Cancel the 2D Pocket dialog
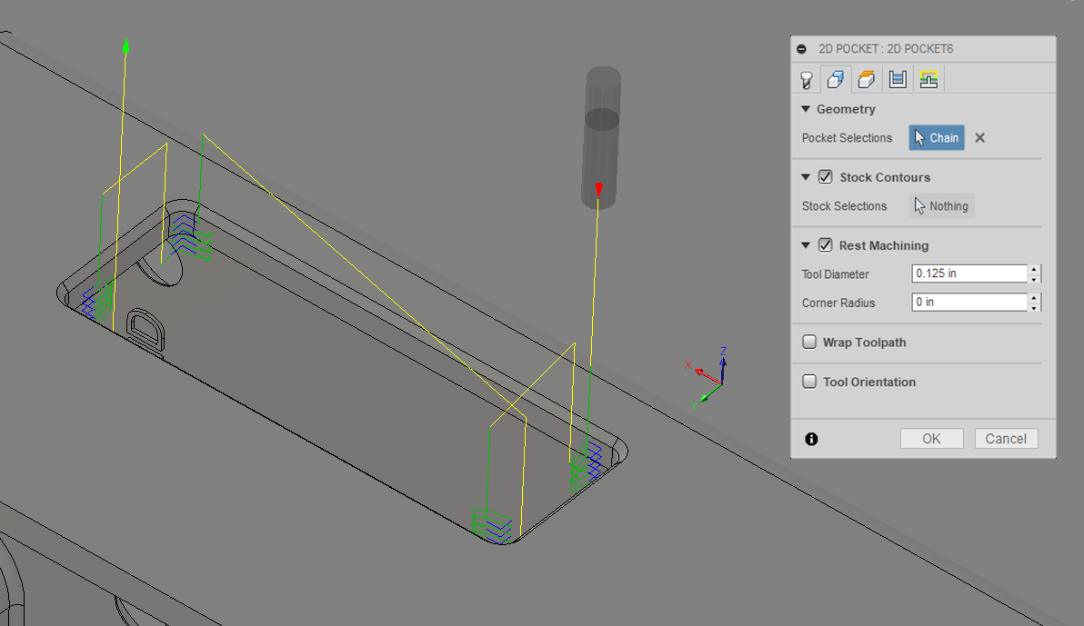This screenshot has width=1084, height=626. pyautogui.click(x=1006, y=438)
